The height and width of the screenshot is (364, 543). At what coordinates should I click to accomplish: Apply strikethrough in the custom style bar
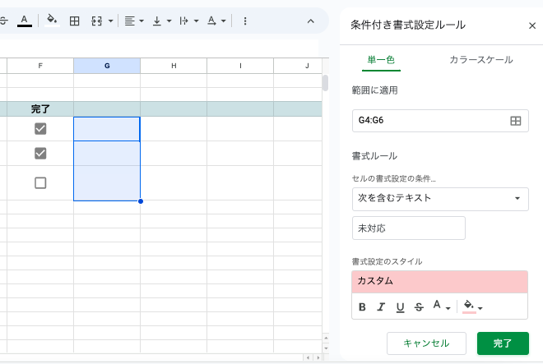(419, 307)
